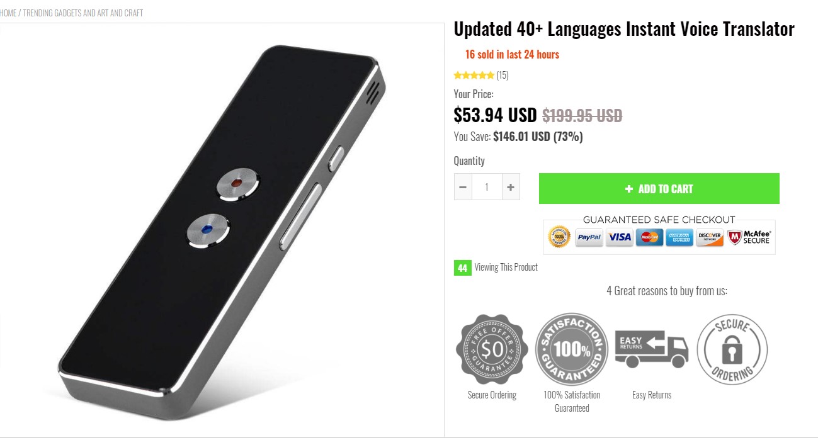Screen dimensions: 818x440
Task: Click the American Express card icon
Action: (680, 237)
